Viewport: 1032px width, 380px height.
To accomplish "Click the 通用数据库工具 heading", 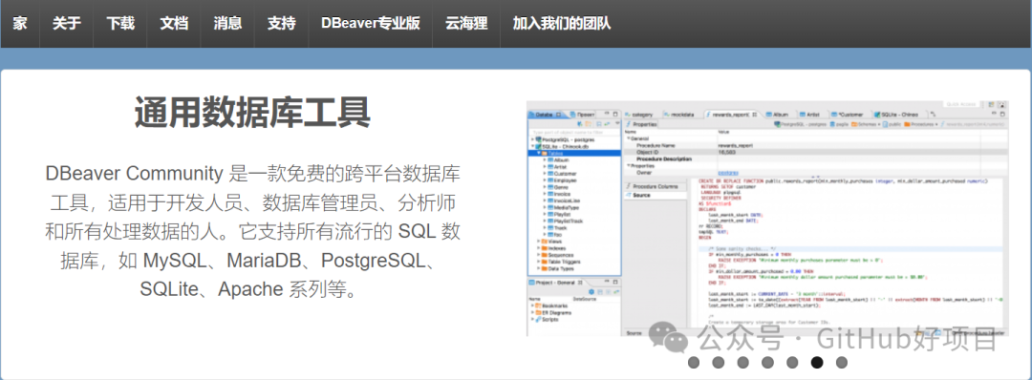I will [x=252, y=113].
